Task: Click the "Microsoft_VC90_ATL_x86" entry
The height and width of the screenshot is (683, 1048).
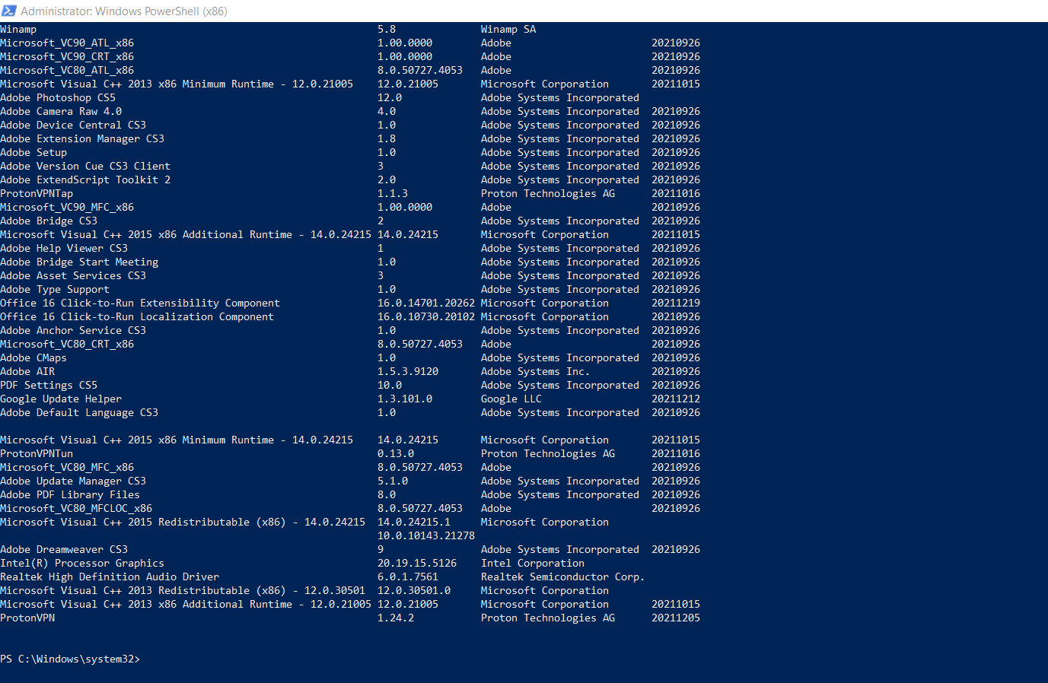Action: (67, 43)
